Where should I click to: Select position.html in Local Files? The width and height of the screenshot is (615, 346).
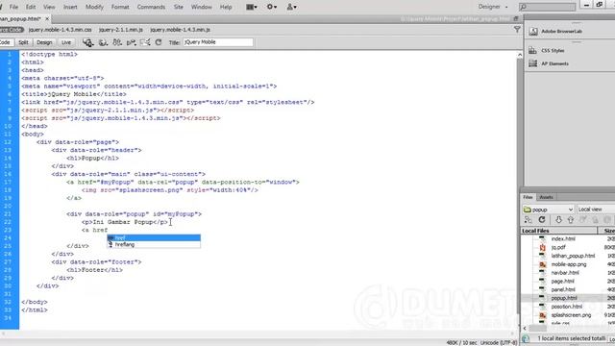566,307
